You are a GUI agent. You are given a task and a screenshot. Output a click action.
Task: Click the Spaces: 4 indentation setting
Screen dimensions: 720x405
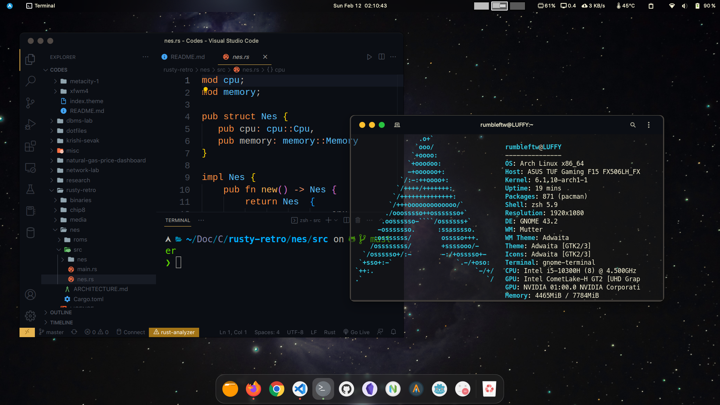pos(267,332)
